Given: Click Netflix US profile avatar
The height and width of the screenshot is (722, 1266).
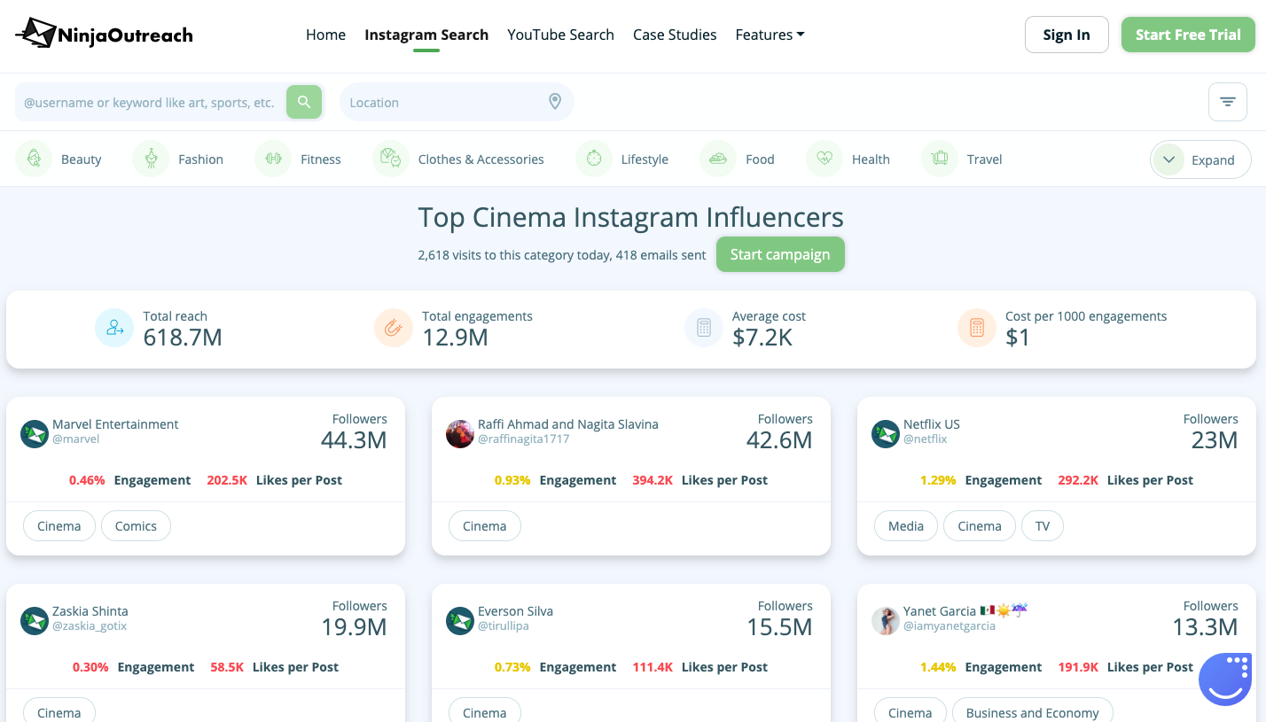Looking at the screenshot, I should pos(886,434).
